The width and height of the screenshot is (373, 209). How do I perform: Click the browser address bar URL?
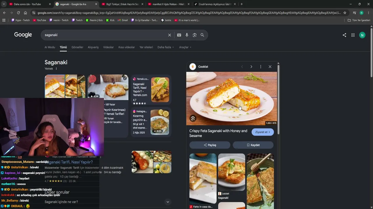pyautogui.click(x=189, y=13)
